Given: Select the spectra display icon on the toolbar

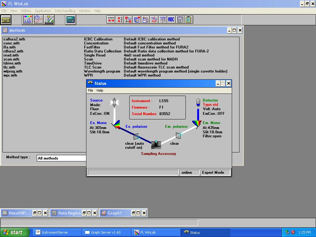Looking at the screenshot, I should [27, 19].
